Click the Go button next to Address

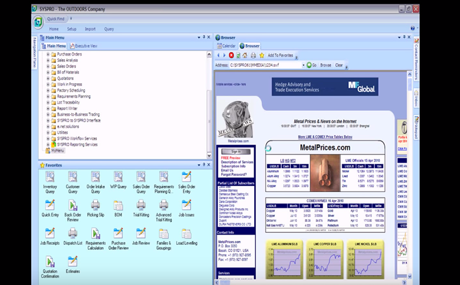tap(311, 65)
